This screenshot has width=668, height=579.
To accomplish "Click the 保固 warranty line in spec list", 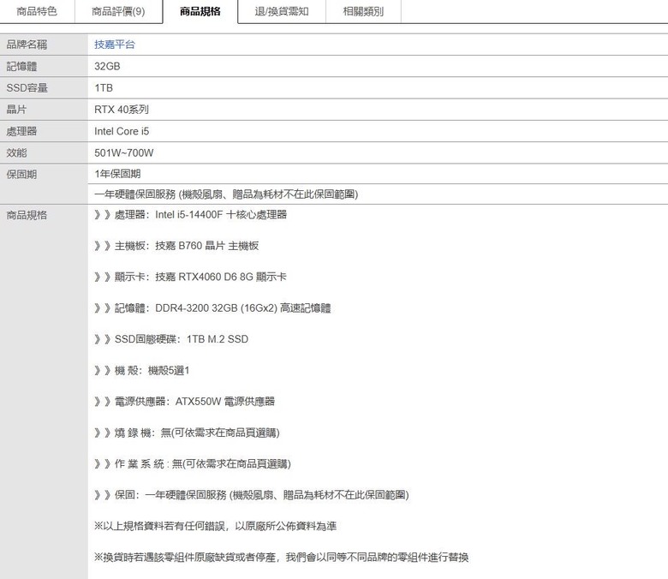I will point(252,495).
